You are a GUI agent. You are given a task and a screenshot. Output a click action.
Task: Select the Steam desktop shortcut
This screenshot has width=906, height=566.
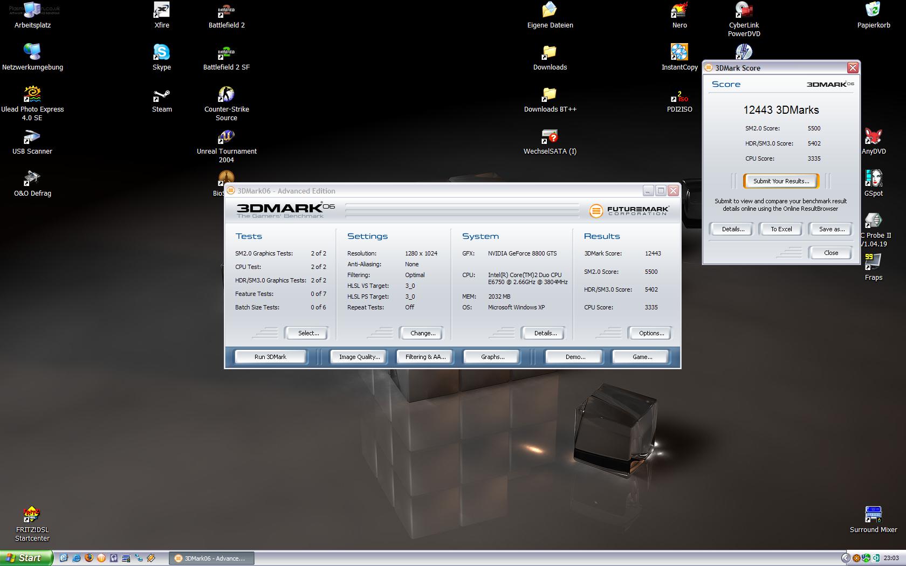(162, 99)
